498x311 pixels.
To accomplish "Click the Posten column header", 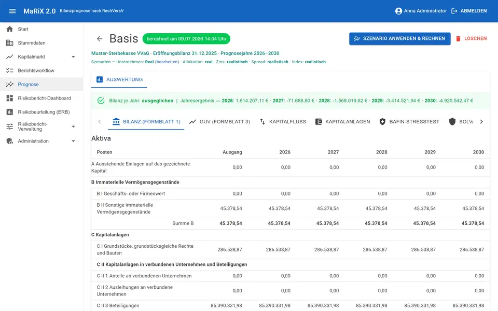I will (104, 152).
